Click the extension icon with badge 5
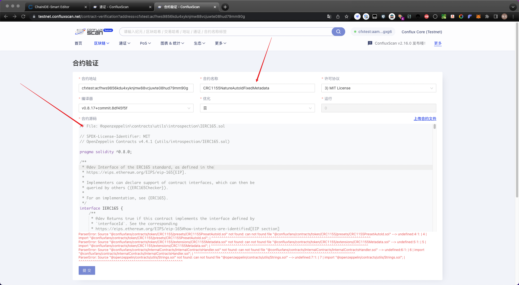519x285 pixels. click(x=401, y=17)
